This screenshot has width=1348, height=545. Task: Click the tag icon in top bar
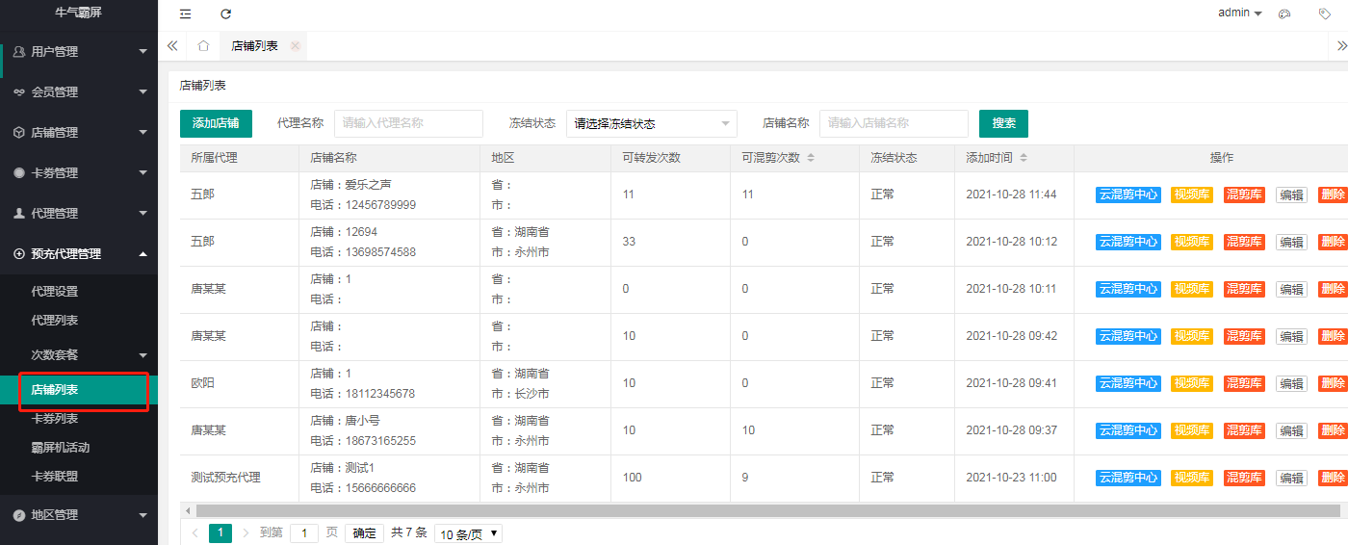[x=1325, y=13]
